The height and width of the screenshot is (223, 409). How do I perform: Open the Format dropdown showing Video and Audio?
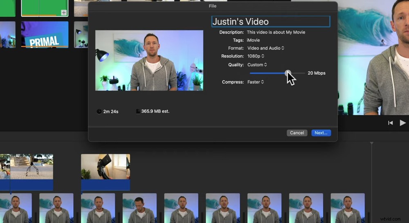[x=265, y=48]
